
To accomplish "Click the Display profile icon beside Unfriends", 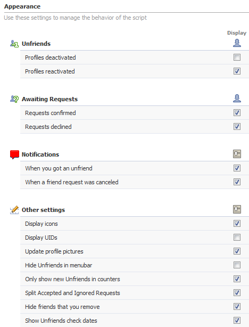I will [237, 43].
